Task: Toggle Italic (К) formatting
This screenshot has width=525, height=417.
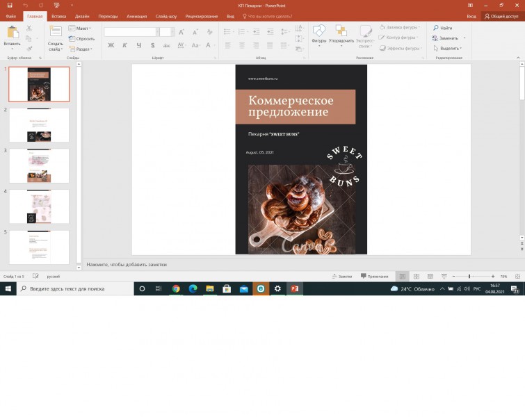Action: tap(124, 45)
